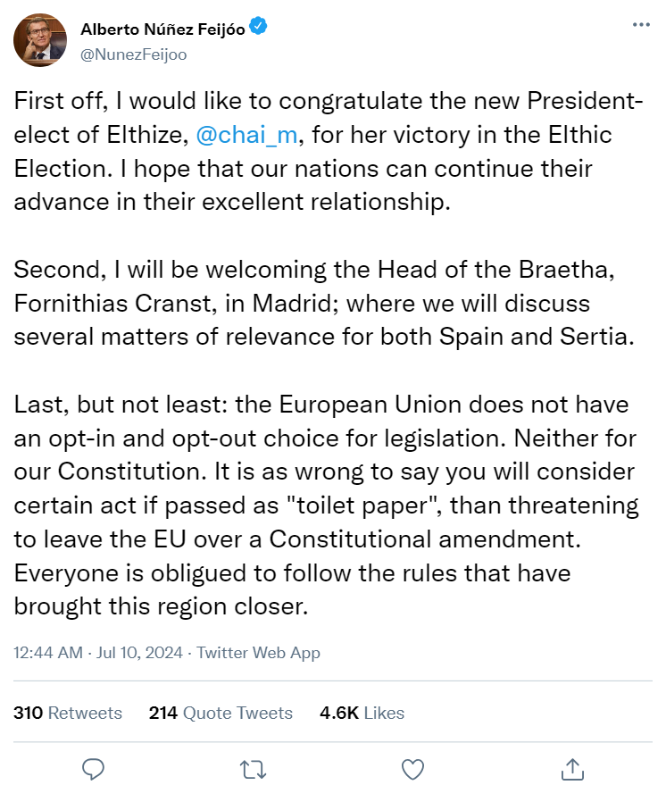Like the tweet with the heart icon
This screenshot has width=666, height=810.
[x=412, y=768]
